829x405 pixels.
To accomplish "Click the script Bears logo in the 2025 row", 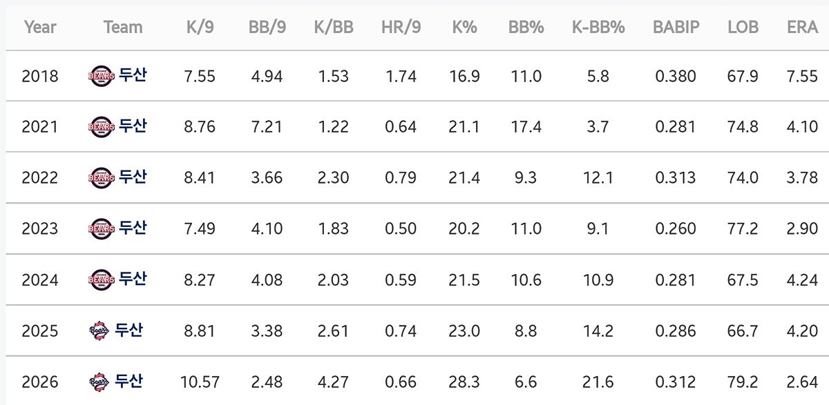I will pos(99,330).
